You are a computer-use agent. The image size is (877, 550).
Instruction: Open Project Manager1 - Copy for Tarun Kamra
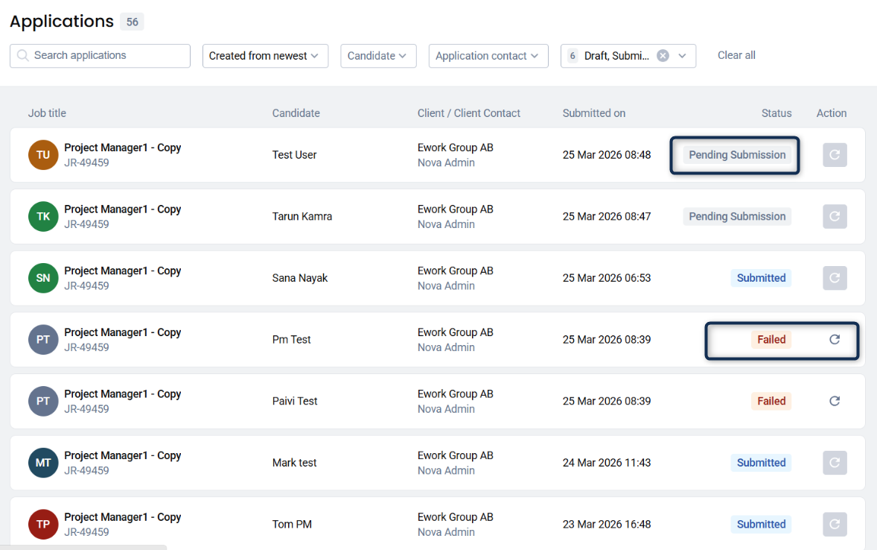pyautogui.click(x=123, y=209)
